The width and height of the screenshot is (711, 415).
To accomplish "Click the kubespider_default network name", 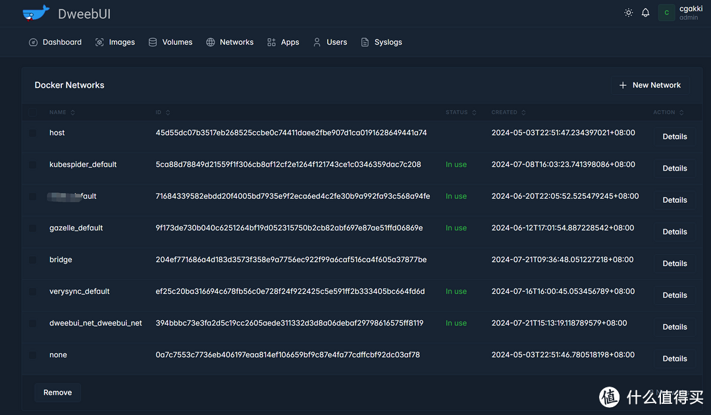I will pos(83,165).
